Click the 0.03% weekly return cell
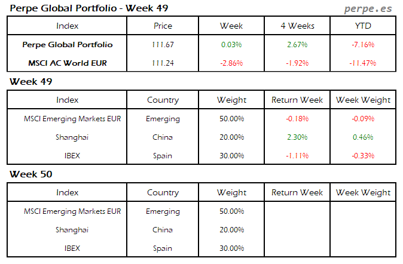403x264 pixels. 231,45
